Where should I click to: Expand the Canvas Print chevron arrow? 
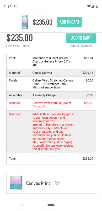[x=57, y=183]
